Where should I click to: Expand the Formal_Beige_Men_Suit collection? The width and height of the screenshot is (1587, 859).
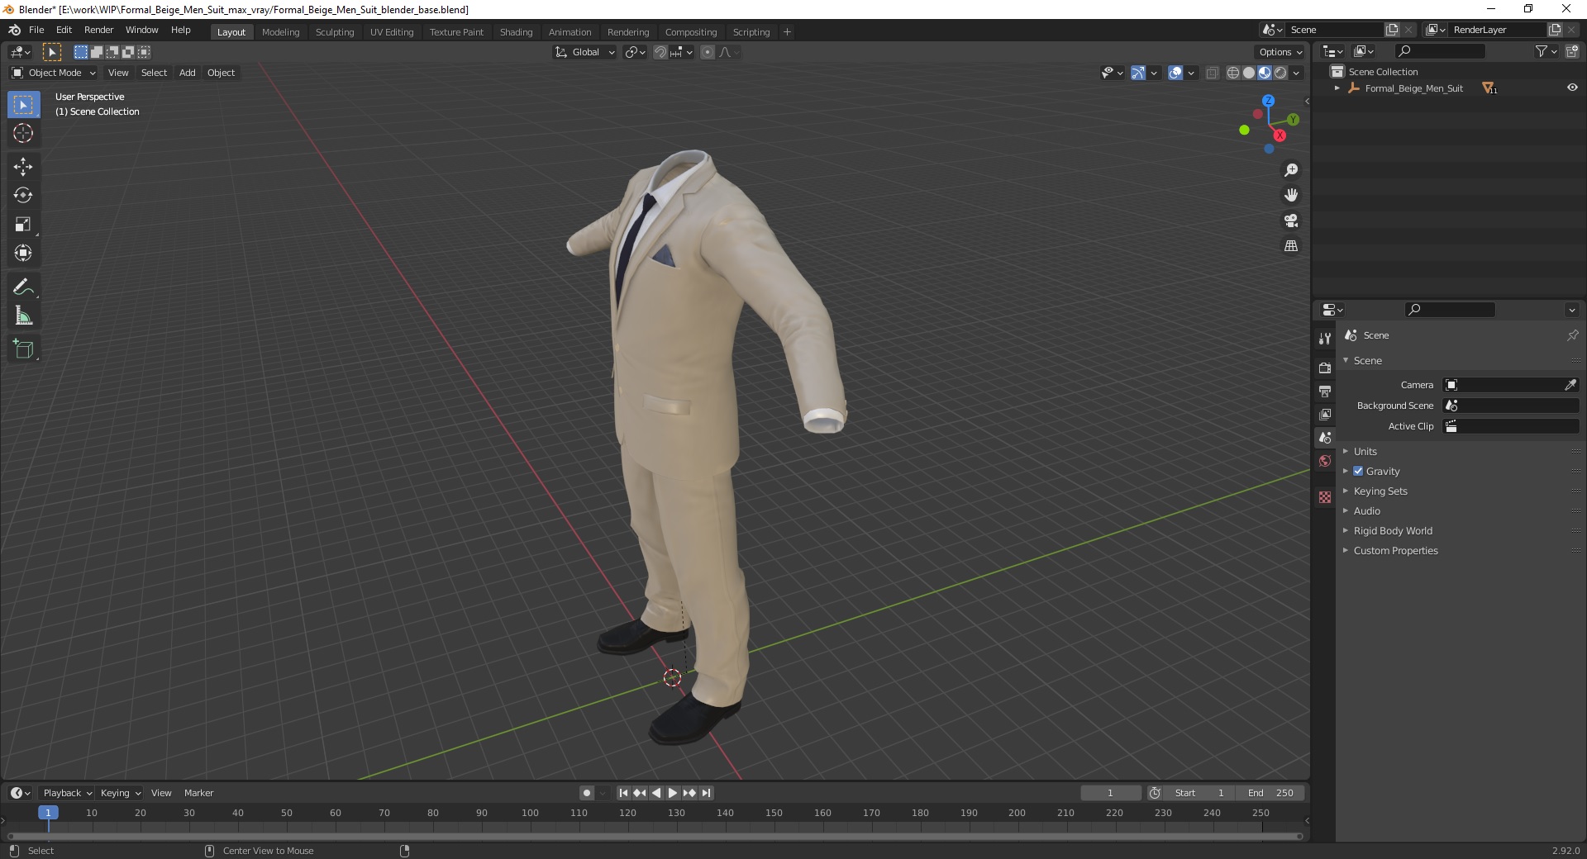coord(1337,88)
